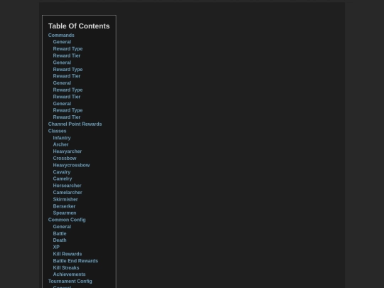
Task: Open the Horsearcher link
Action: 67,186
